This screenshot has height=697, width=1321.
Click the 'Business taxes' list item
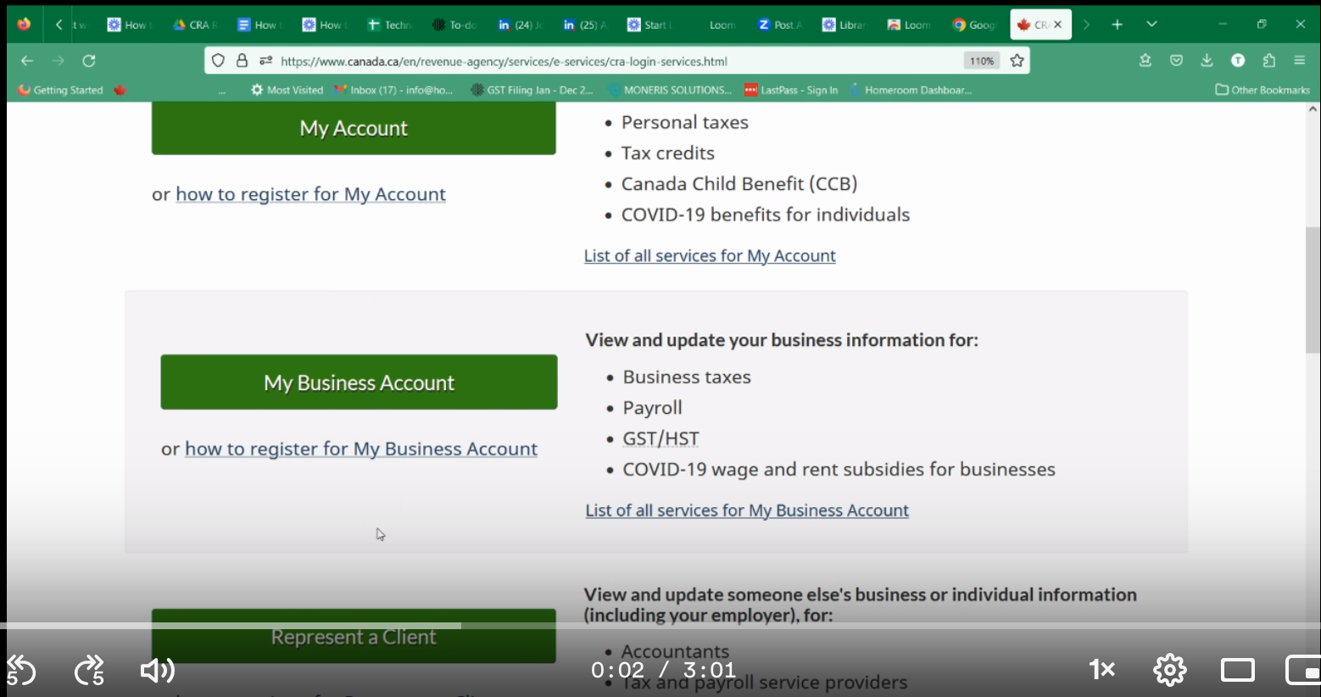point(687,377)
